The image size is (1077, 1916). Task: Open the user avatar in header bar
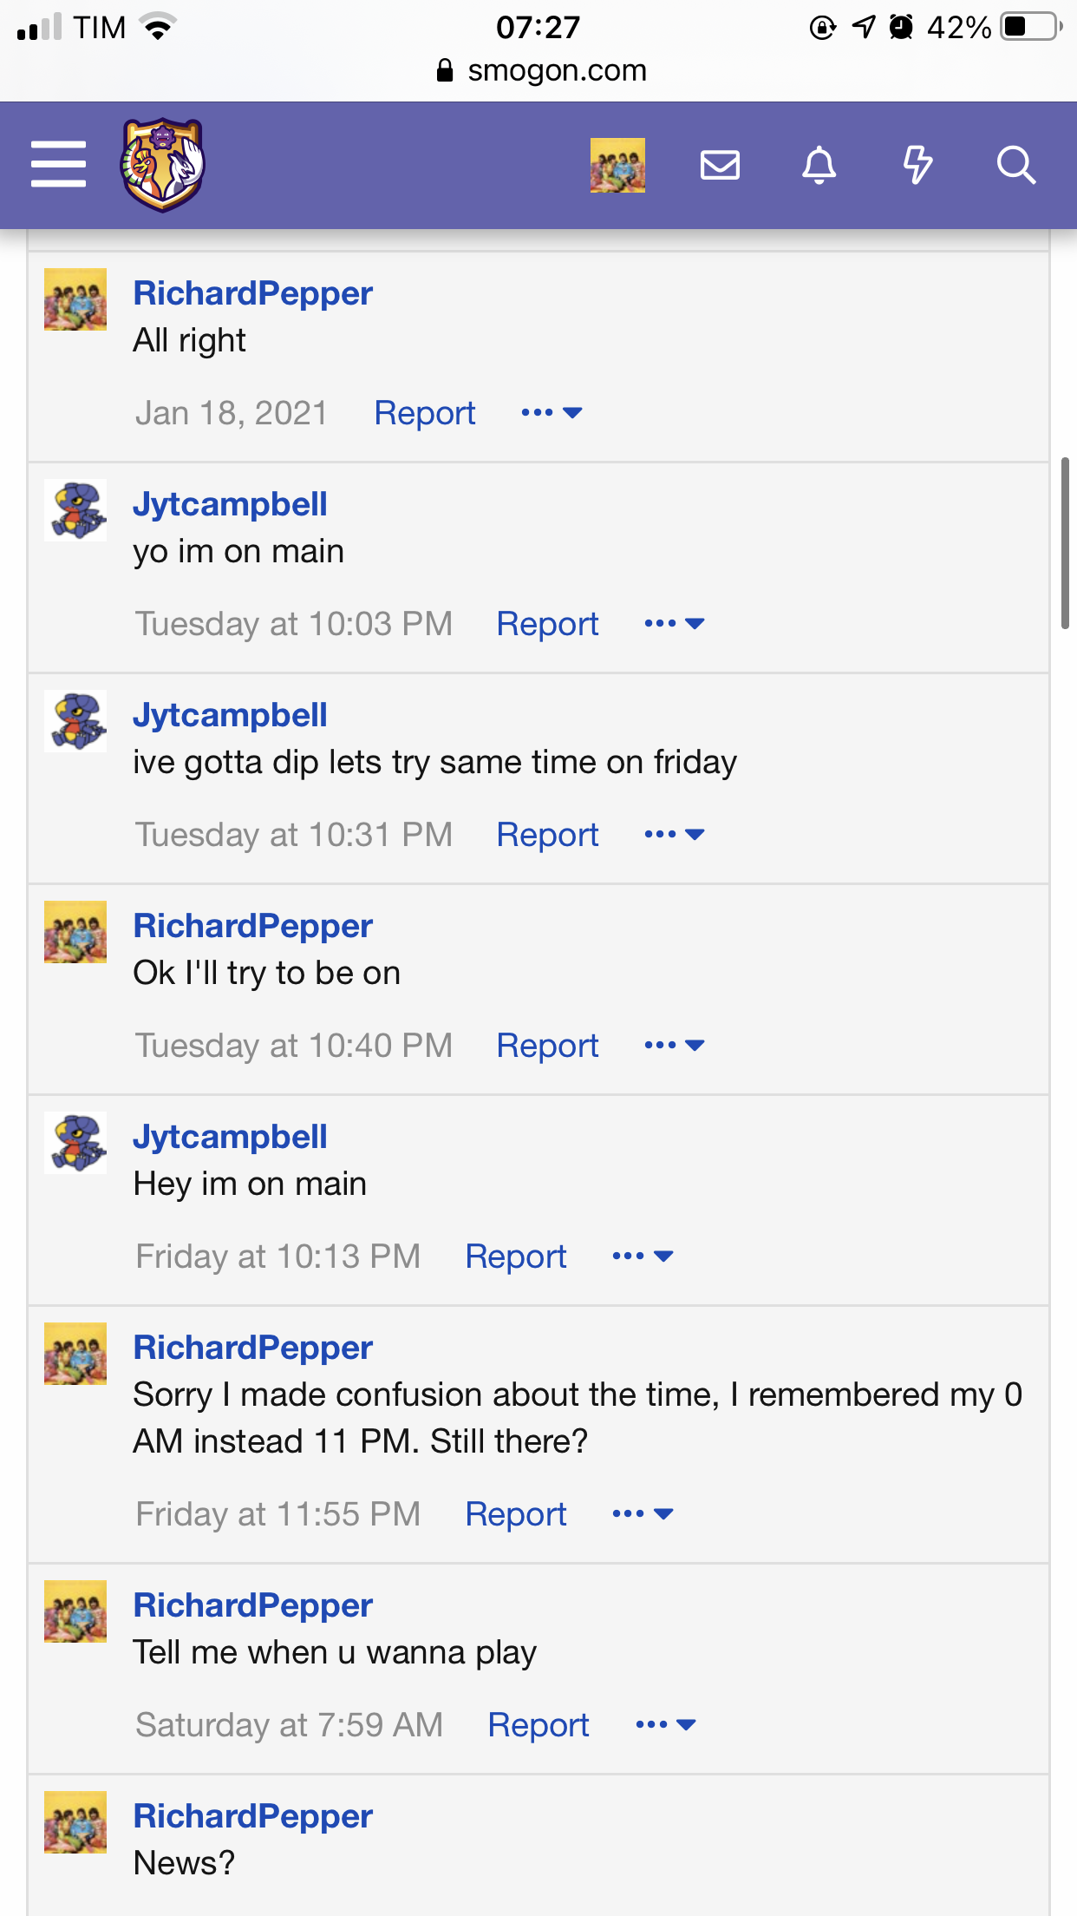(x=617, y=165)
